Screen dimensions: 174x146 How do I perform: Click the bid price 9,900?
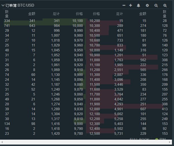point(78,75)
